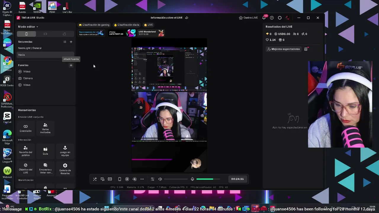Adjust the speaker volume slider

176,179
